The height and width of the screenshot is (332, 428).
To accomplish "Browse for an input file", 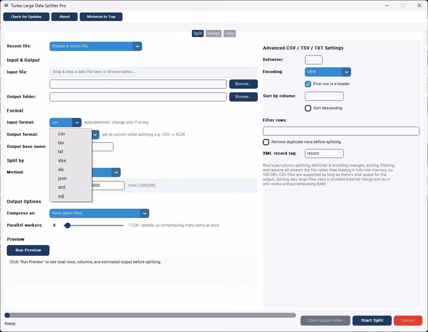I will point(244,84).
